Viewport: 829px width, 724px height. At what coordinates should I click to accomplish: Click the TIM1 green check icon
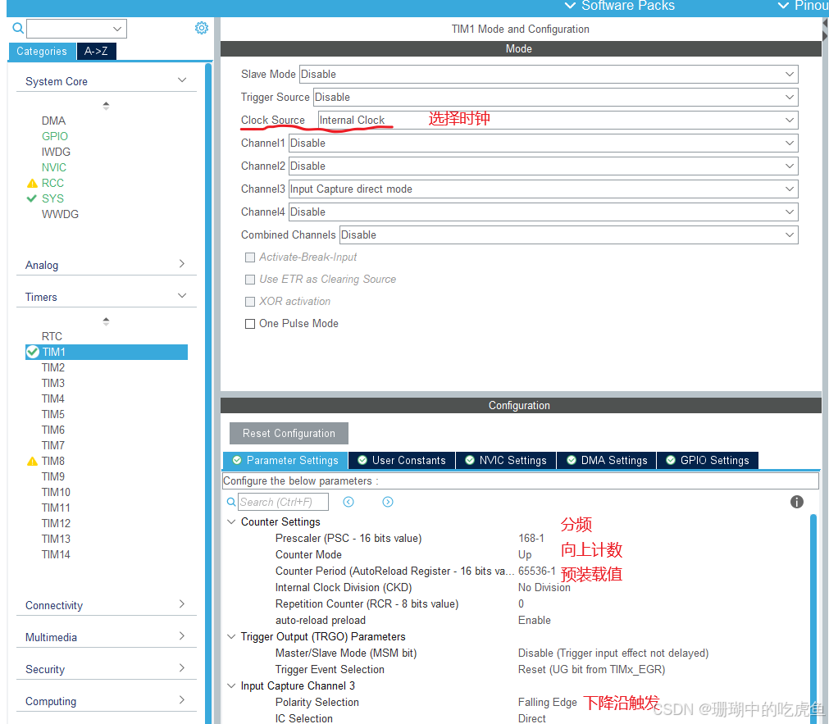click(33, 352)
